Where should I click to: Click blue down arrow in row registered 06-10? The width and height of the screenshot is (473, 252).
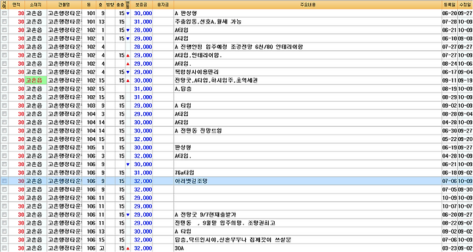tap(127, 39)
